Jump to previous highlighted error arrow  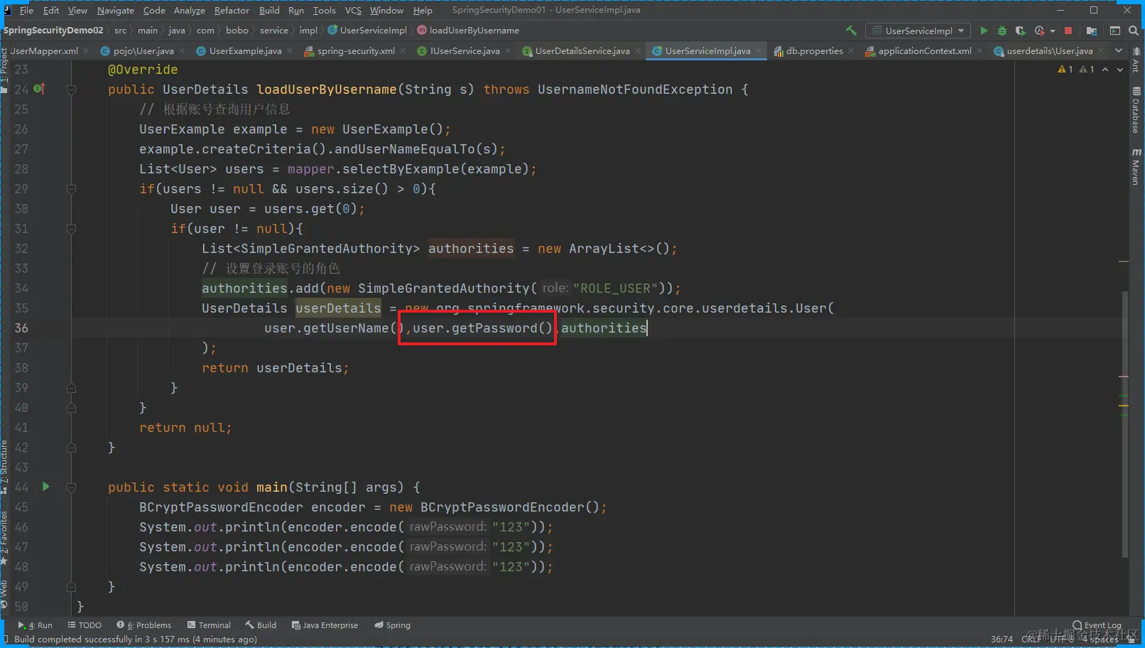(x=1105, y=70)
